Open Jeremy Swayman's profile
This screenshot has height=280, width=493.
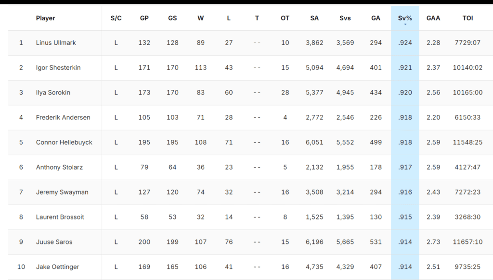coord(63,192)
